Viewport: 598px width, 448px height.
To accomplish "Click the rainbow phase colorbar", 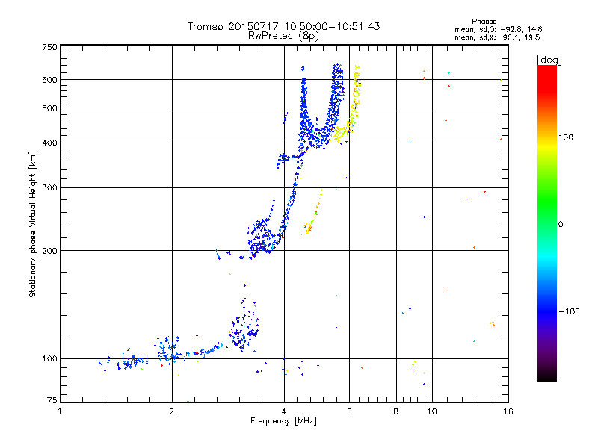I will [547, 223].
